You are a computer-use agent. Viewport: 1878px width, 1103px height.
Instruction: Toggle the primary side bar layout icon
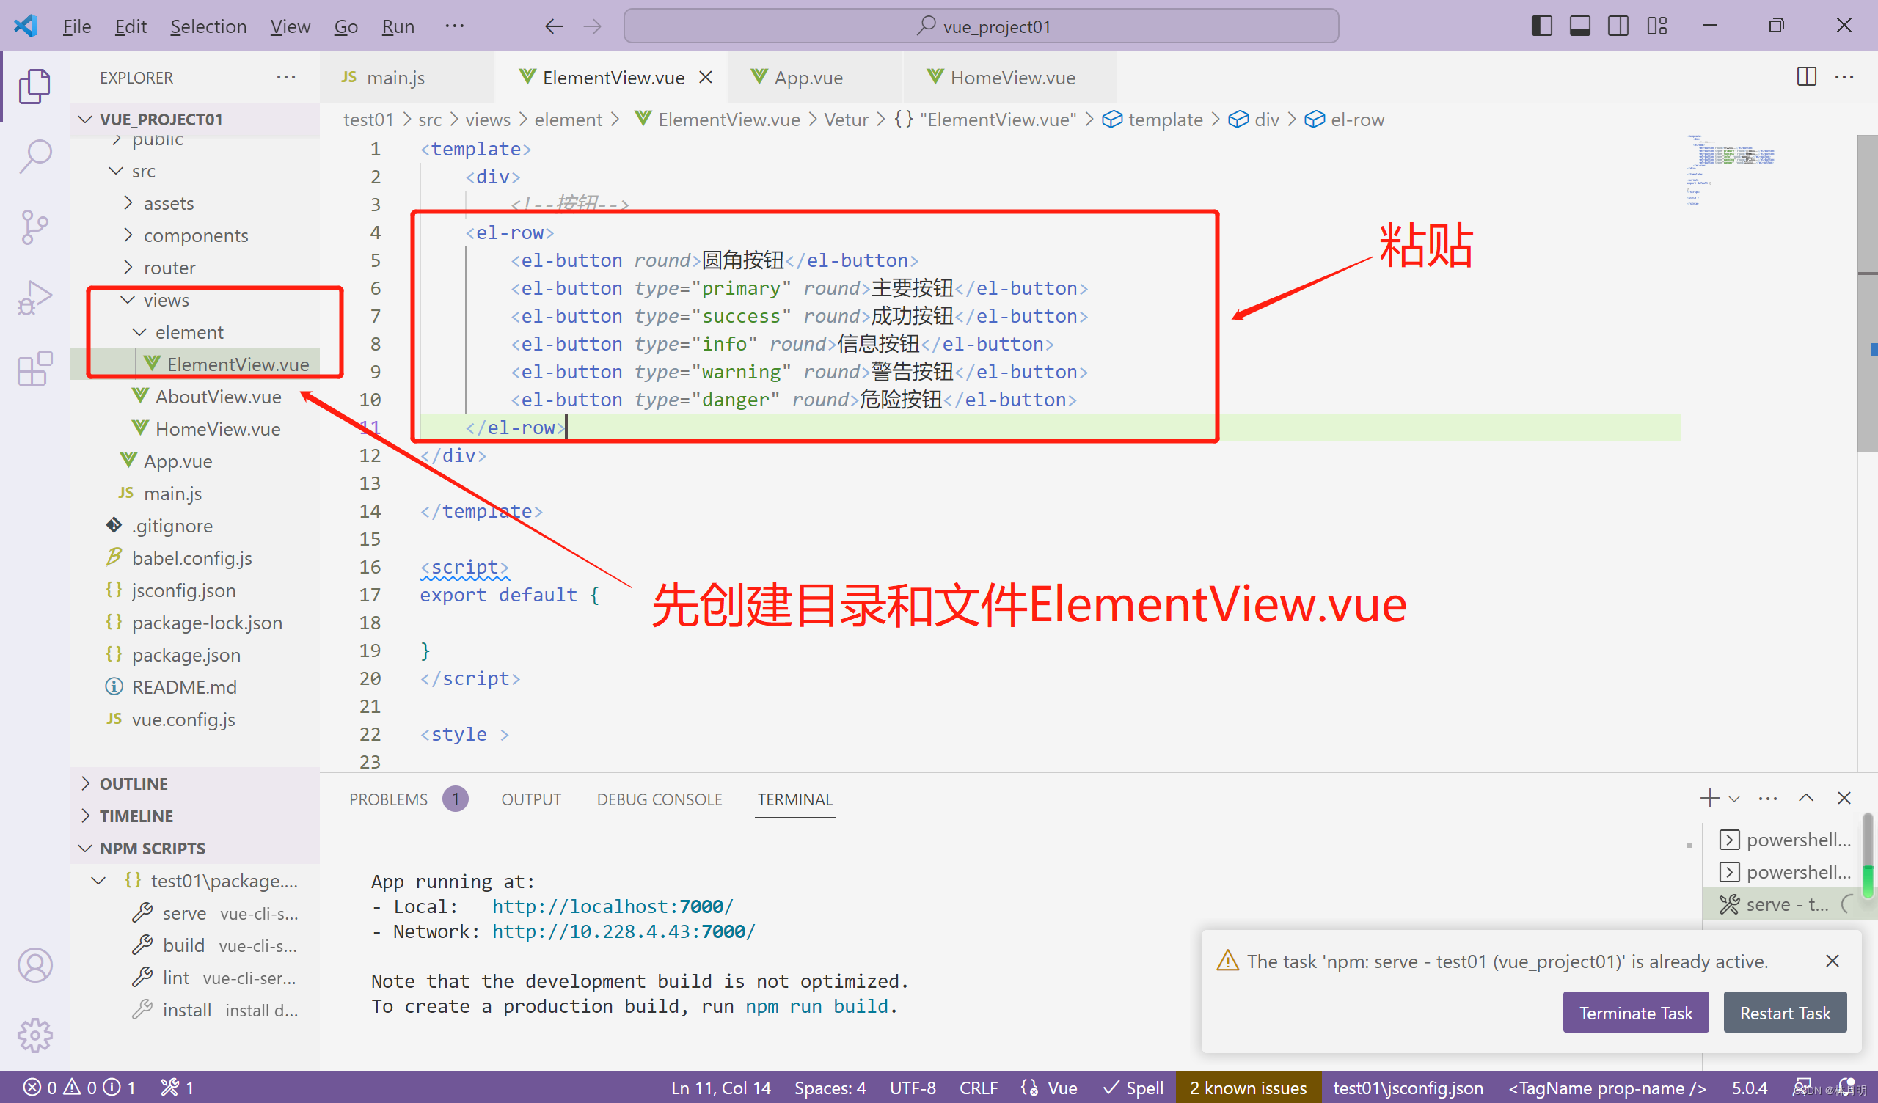pyautogui.click(x=1541, y=26)
